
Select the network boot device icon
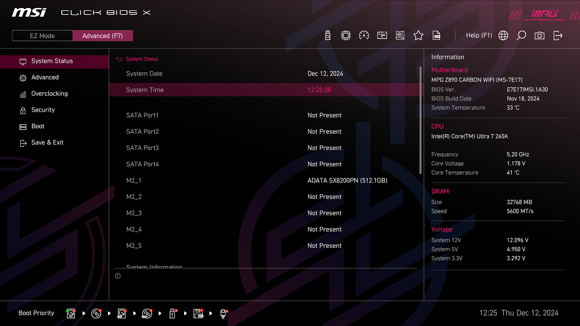(x=224, y=314)
